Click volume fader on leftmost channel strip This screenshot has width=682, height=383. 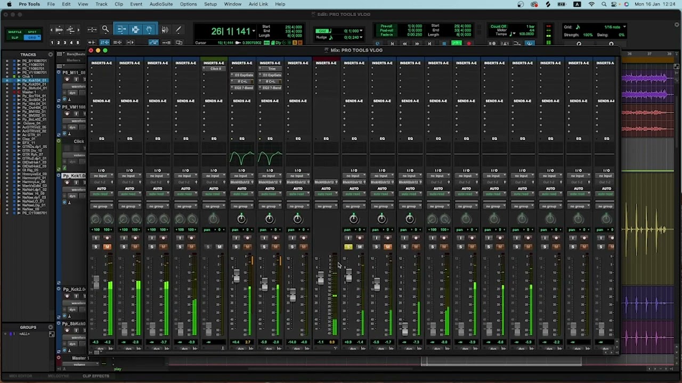(x=96, y=281)
